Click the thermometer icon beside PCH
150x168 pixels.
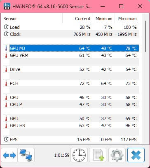pos(6,83)
